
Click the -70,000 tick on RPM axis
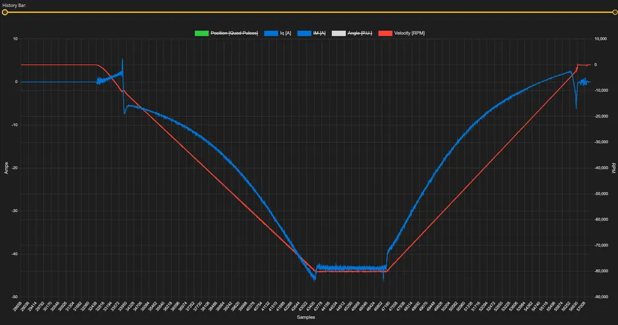[x=601, y=245]
